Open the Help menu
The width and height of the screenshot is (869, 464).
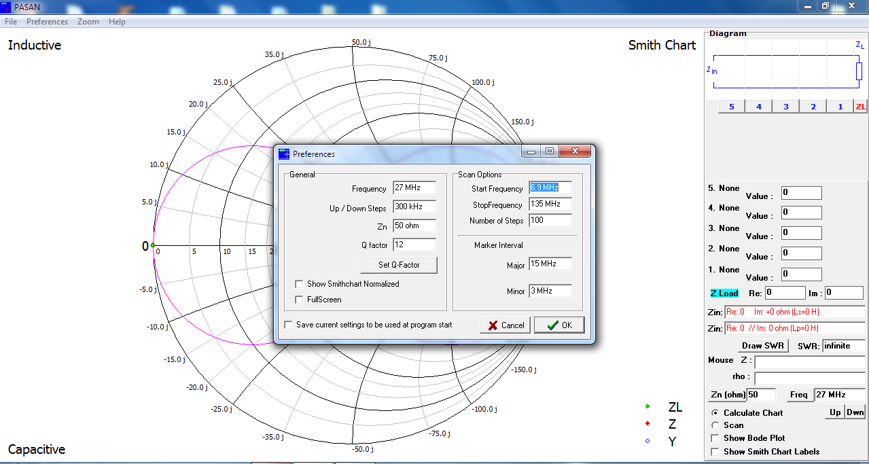click(117, 22)
